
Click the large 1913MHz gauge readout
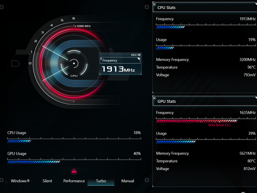(x=118, y=69)
